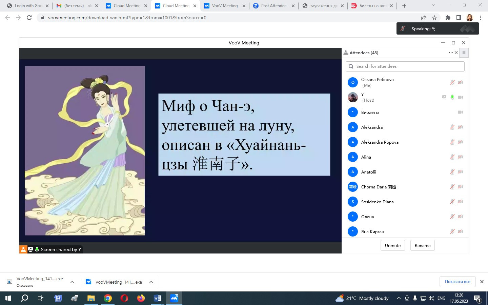The height and width of the screenshot is (305, 488).
Task: Click camera-off icon for Alina
Action: tap(461, 157)
